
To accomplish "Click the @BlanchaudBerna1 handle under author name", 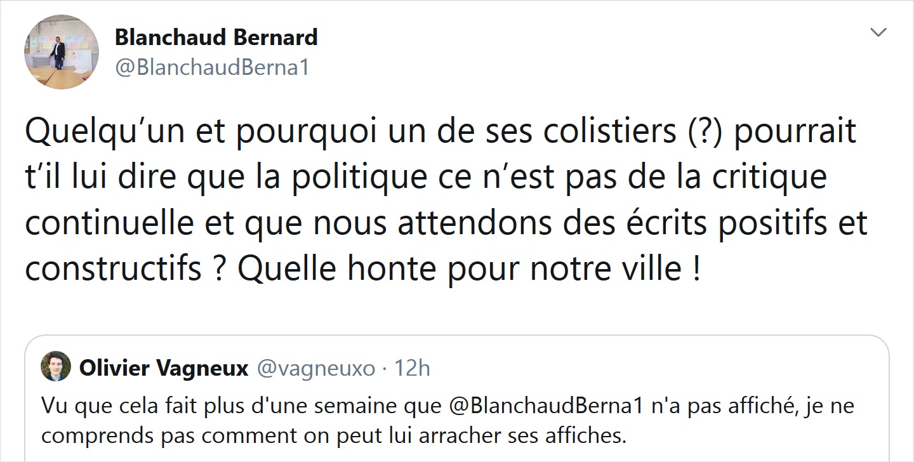I will (x=212, y=67).
